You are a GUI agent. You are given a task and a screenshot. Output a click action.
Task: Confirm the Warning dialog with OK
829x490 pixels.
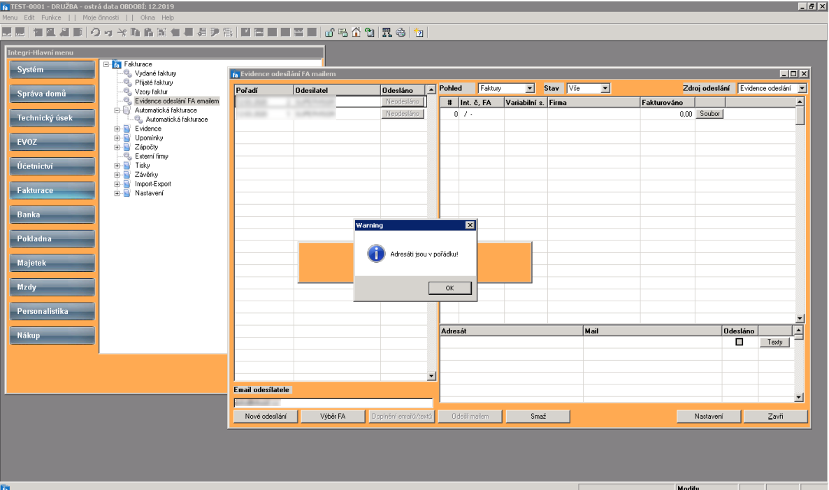pos(449,288)
